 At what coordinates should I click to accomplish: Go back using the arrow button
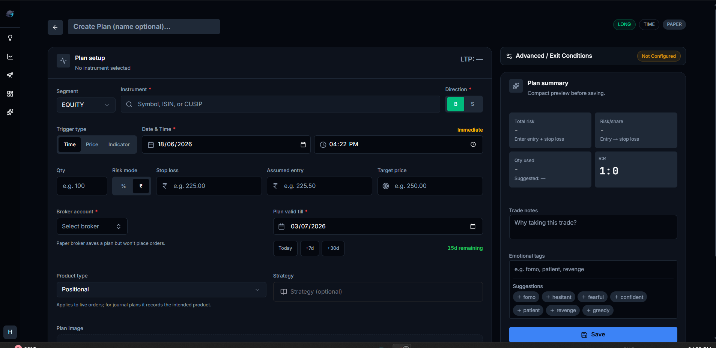coord(55,27)
